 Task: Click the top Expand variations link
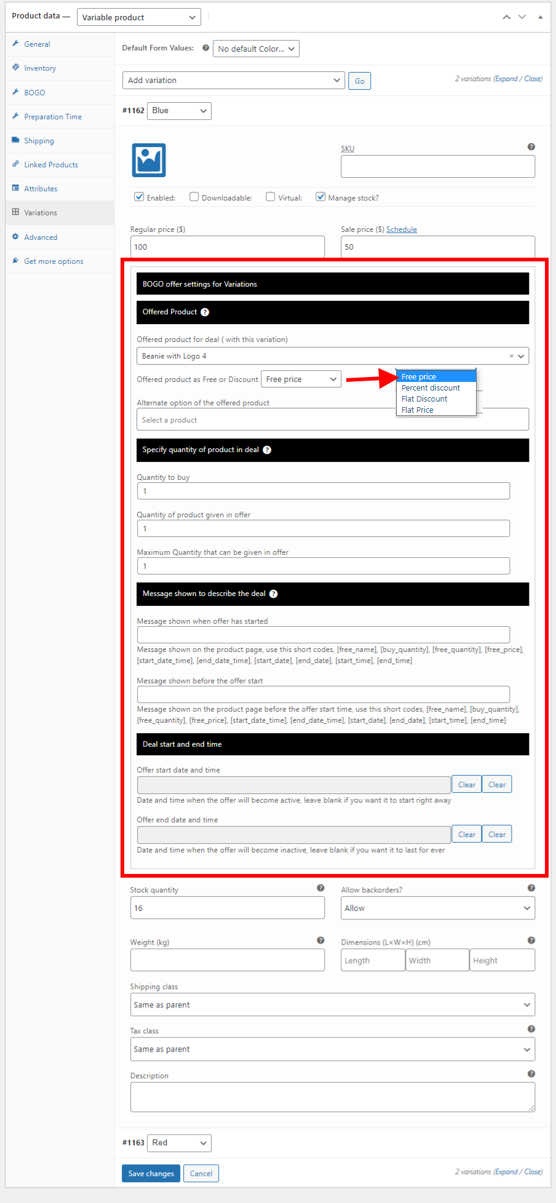click(x=507, y=79)
